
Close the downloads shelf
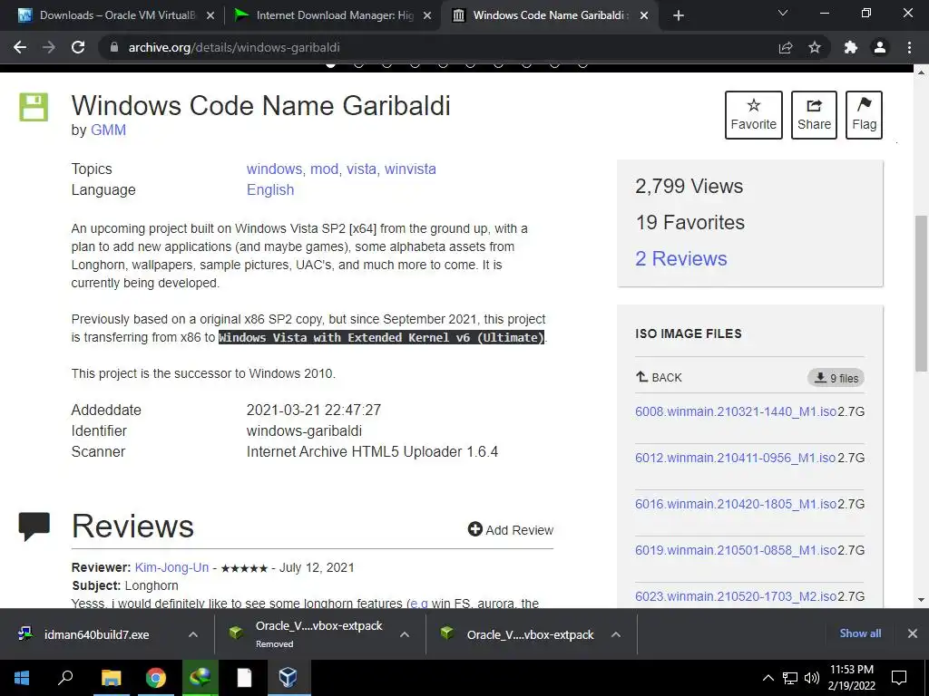pyautogui.click(x=913, y=633)
